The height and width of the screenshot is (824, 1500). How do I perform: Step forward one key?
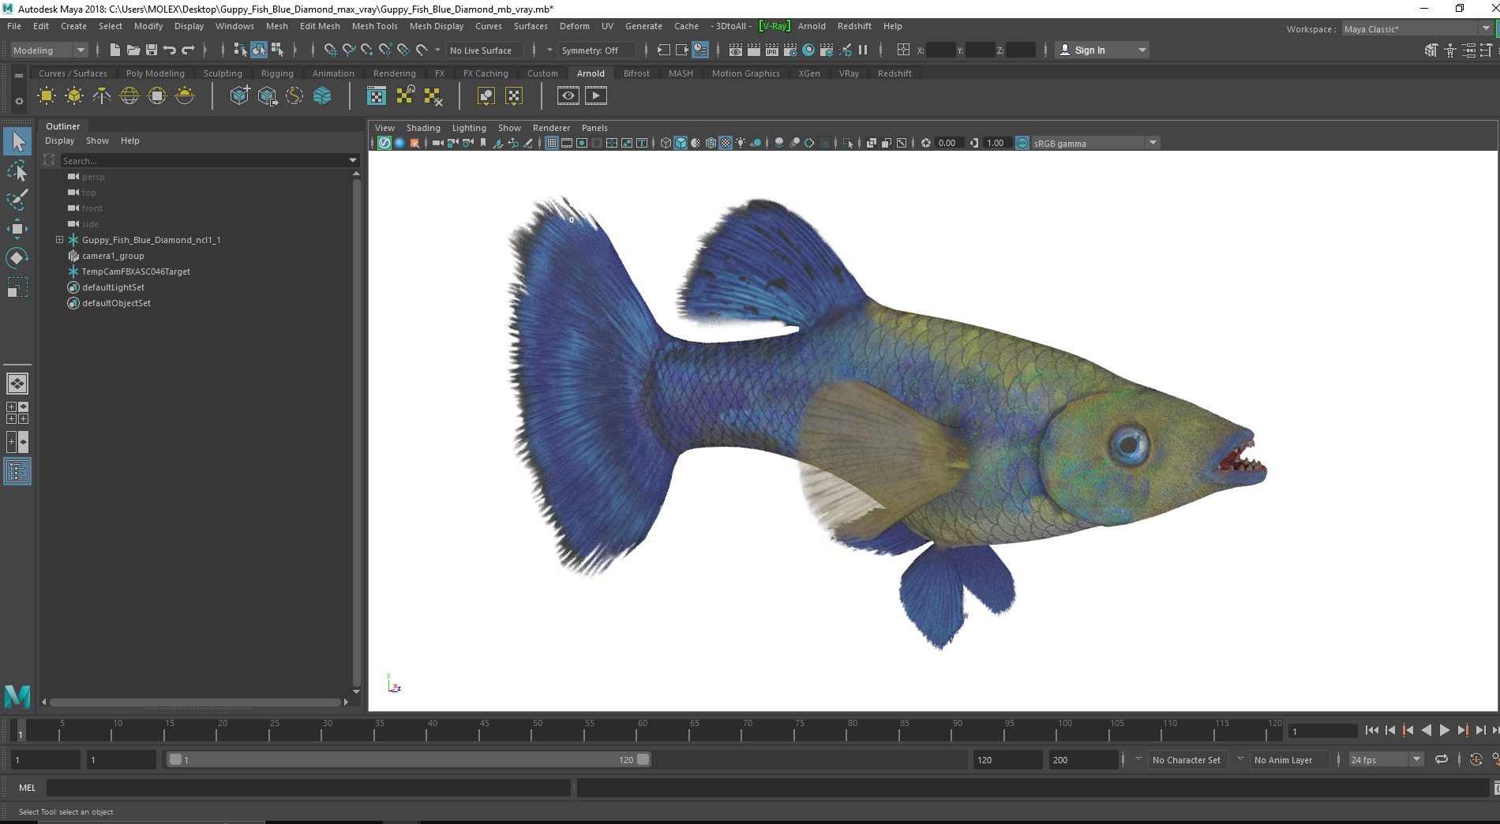(x=1462, y=730)
